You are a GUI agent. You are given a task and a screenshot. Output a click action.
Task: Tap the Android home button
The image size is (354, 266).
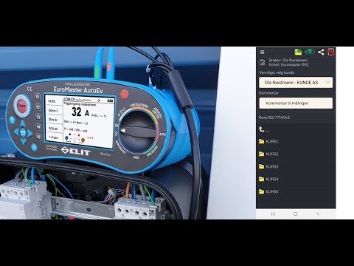[296, 214]
